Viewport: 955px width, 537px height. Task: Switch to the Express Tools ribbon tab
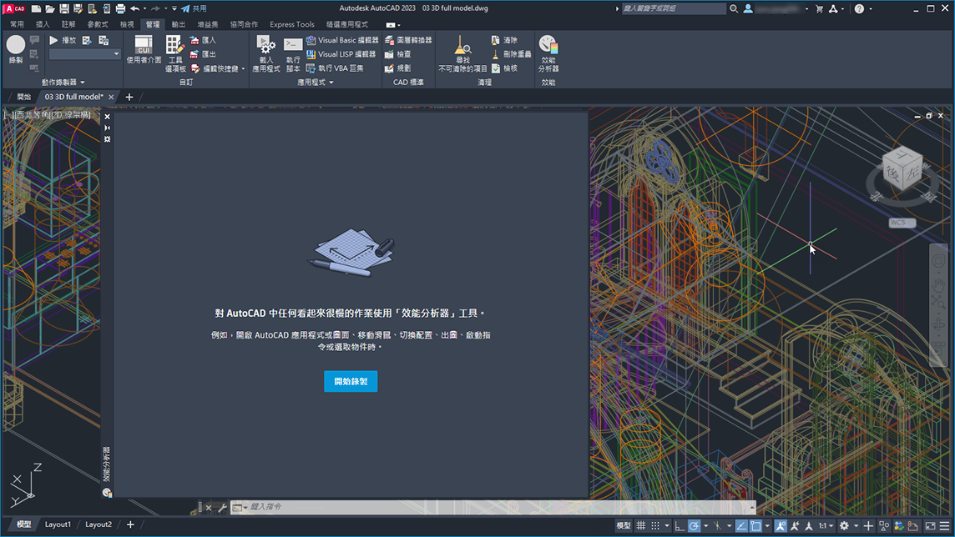pos(291,24)
